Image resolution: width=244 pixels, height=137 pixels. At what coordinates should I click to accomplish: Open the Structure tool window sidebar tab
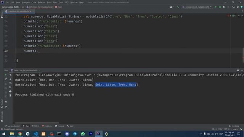(2, 103)
